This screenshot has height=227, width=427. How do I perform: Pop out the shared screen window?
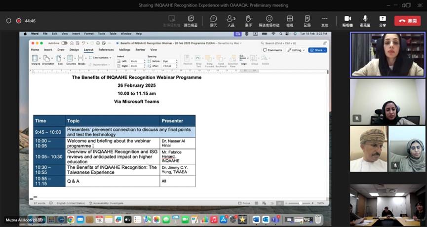[x=191, y=21]
